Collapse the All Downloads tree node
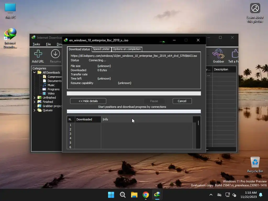 point(34,72)
